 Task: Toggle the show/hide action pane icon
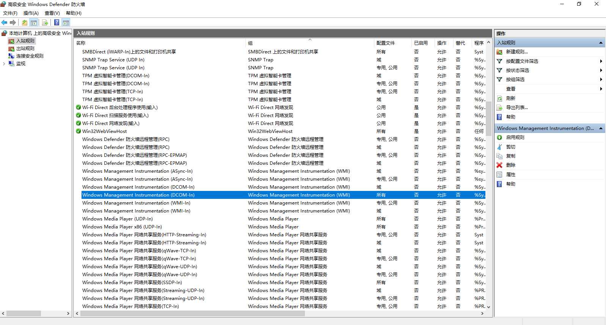[x=66, y=23]
